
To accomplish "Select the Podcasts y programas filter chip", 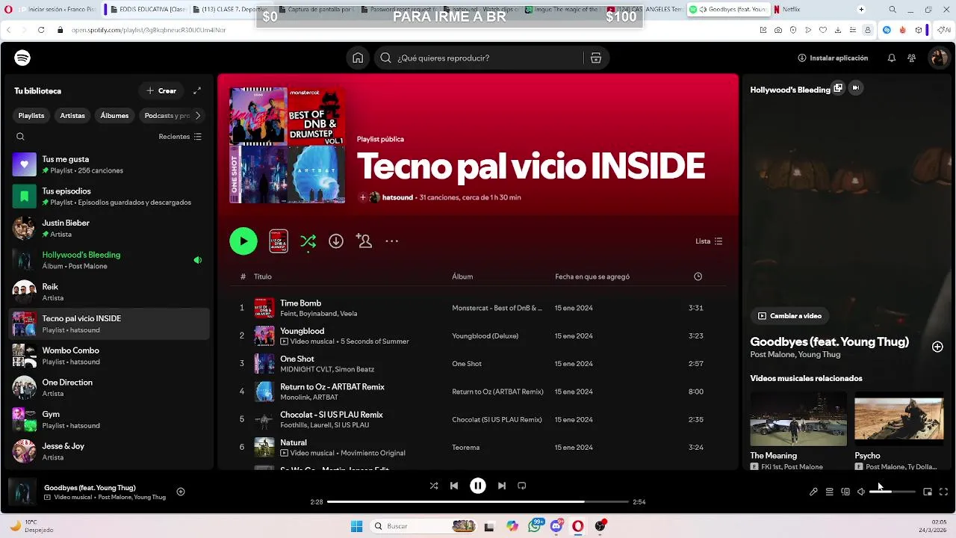I will click(166, 116).
